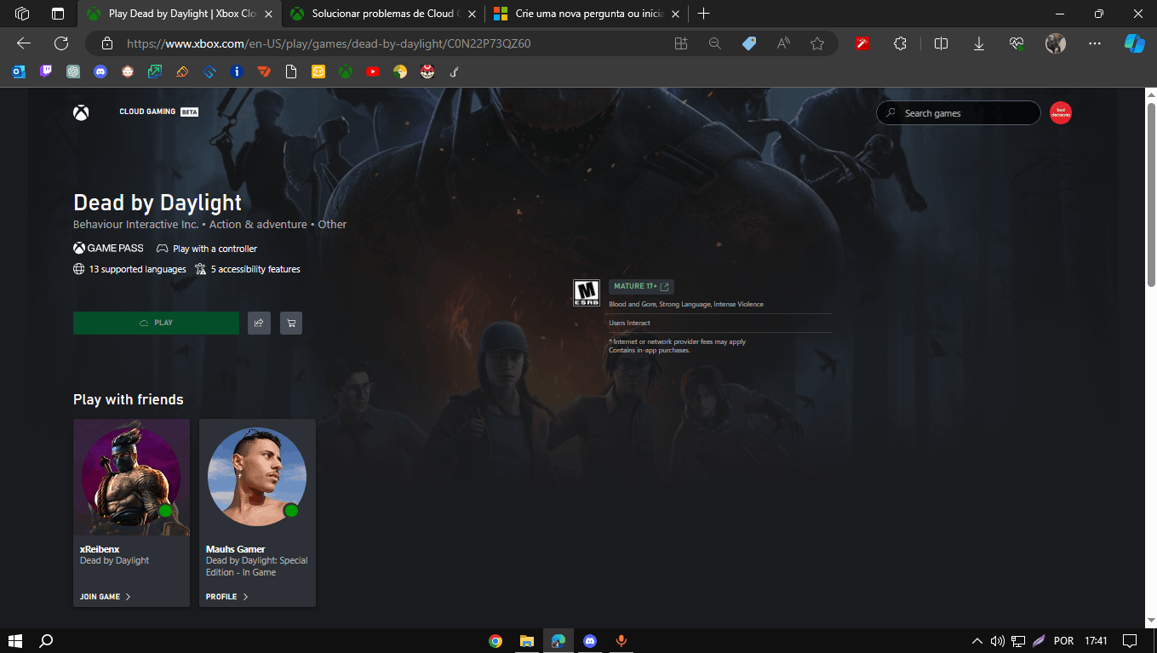This screenshot has height=653, width=1157.
Task: Refresh the page with the reload button
Action: pyautogui.click(x=61, y=43)
